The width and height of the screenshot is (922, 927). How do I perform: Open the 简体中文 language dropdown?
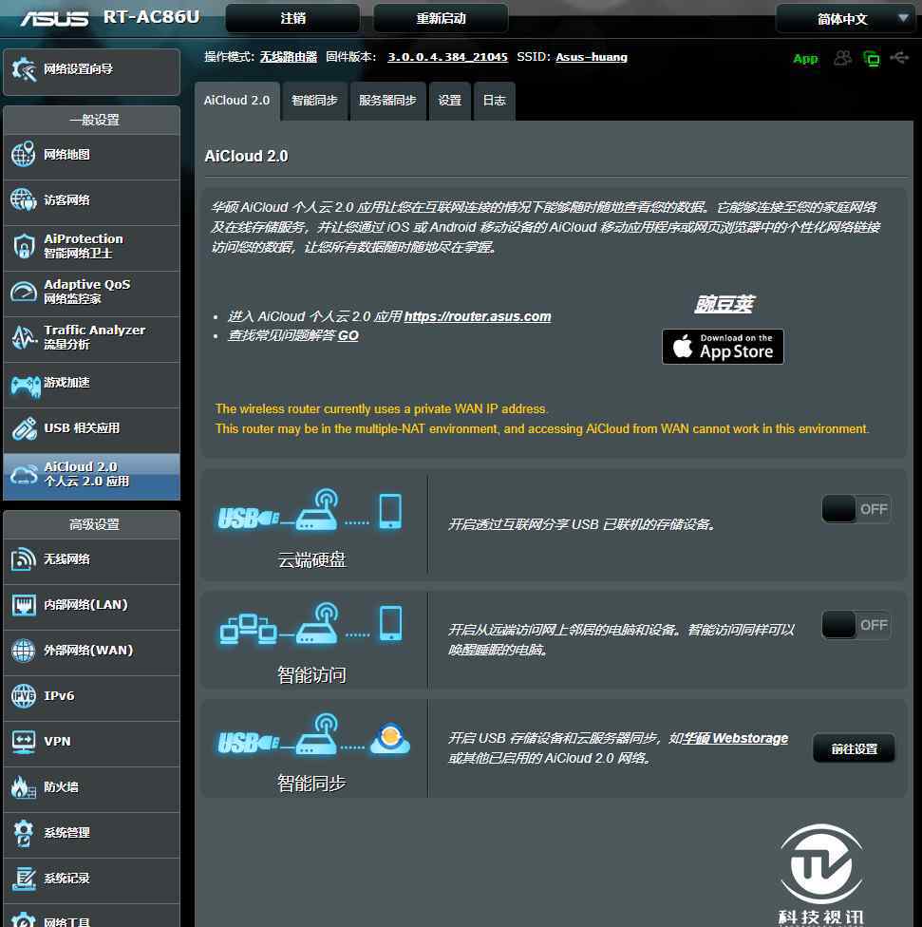(x=847, y=19)
